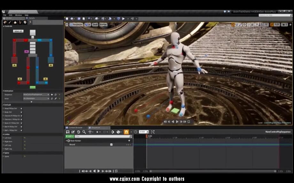Viewport: 294px width, 183px height.
Task: Click the viewport options arrow at top-left
Action: [x=67, y=25]
